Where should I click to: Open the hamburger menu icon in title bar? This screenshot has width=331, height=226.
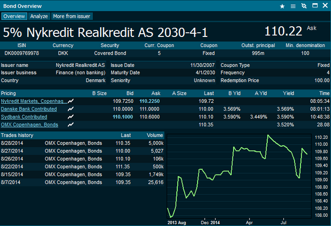pyautogui.click(x=293, y=6)
